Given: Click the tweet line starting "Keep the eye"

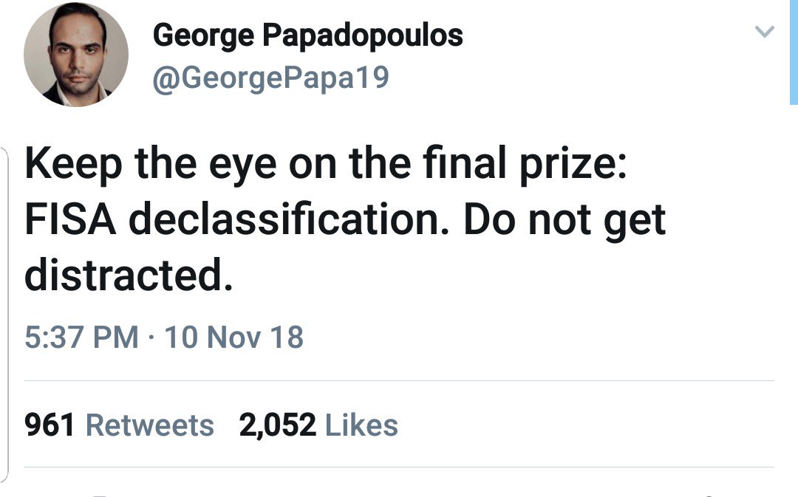Looking at the screenshot, I should 326,165.
